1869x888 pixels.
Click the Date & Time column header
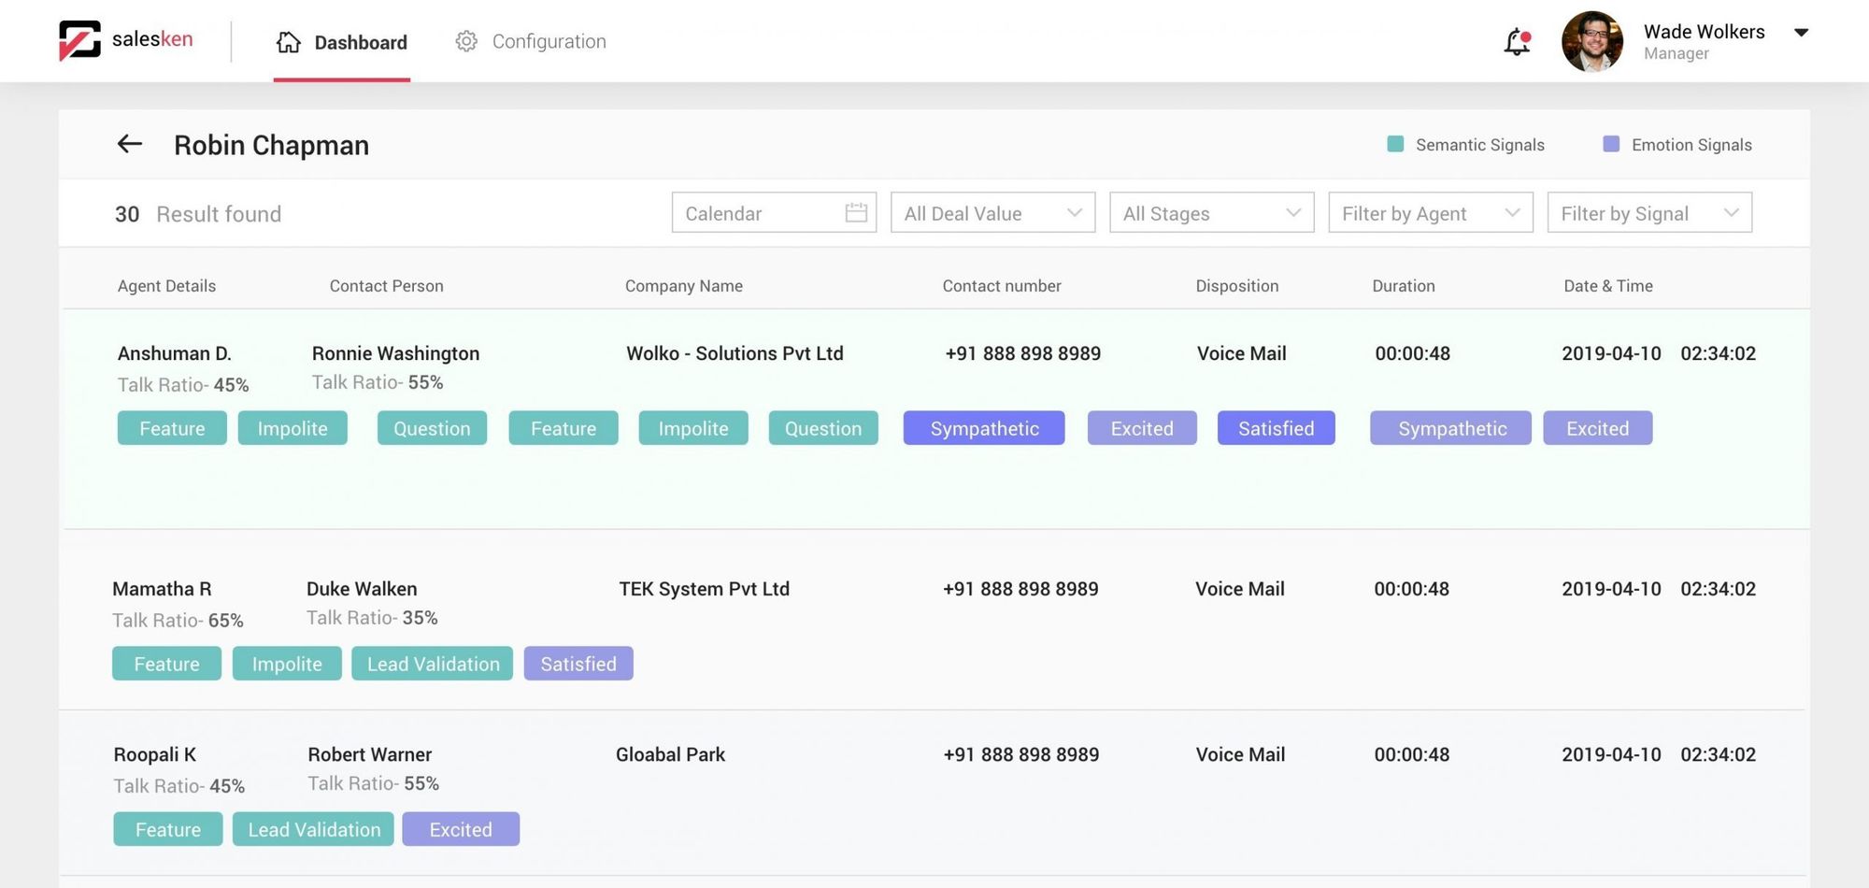1608,286
